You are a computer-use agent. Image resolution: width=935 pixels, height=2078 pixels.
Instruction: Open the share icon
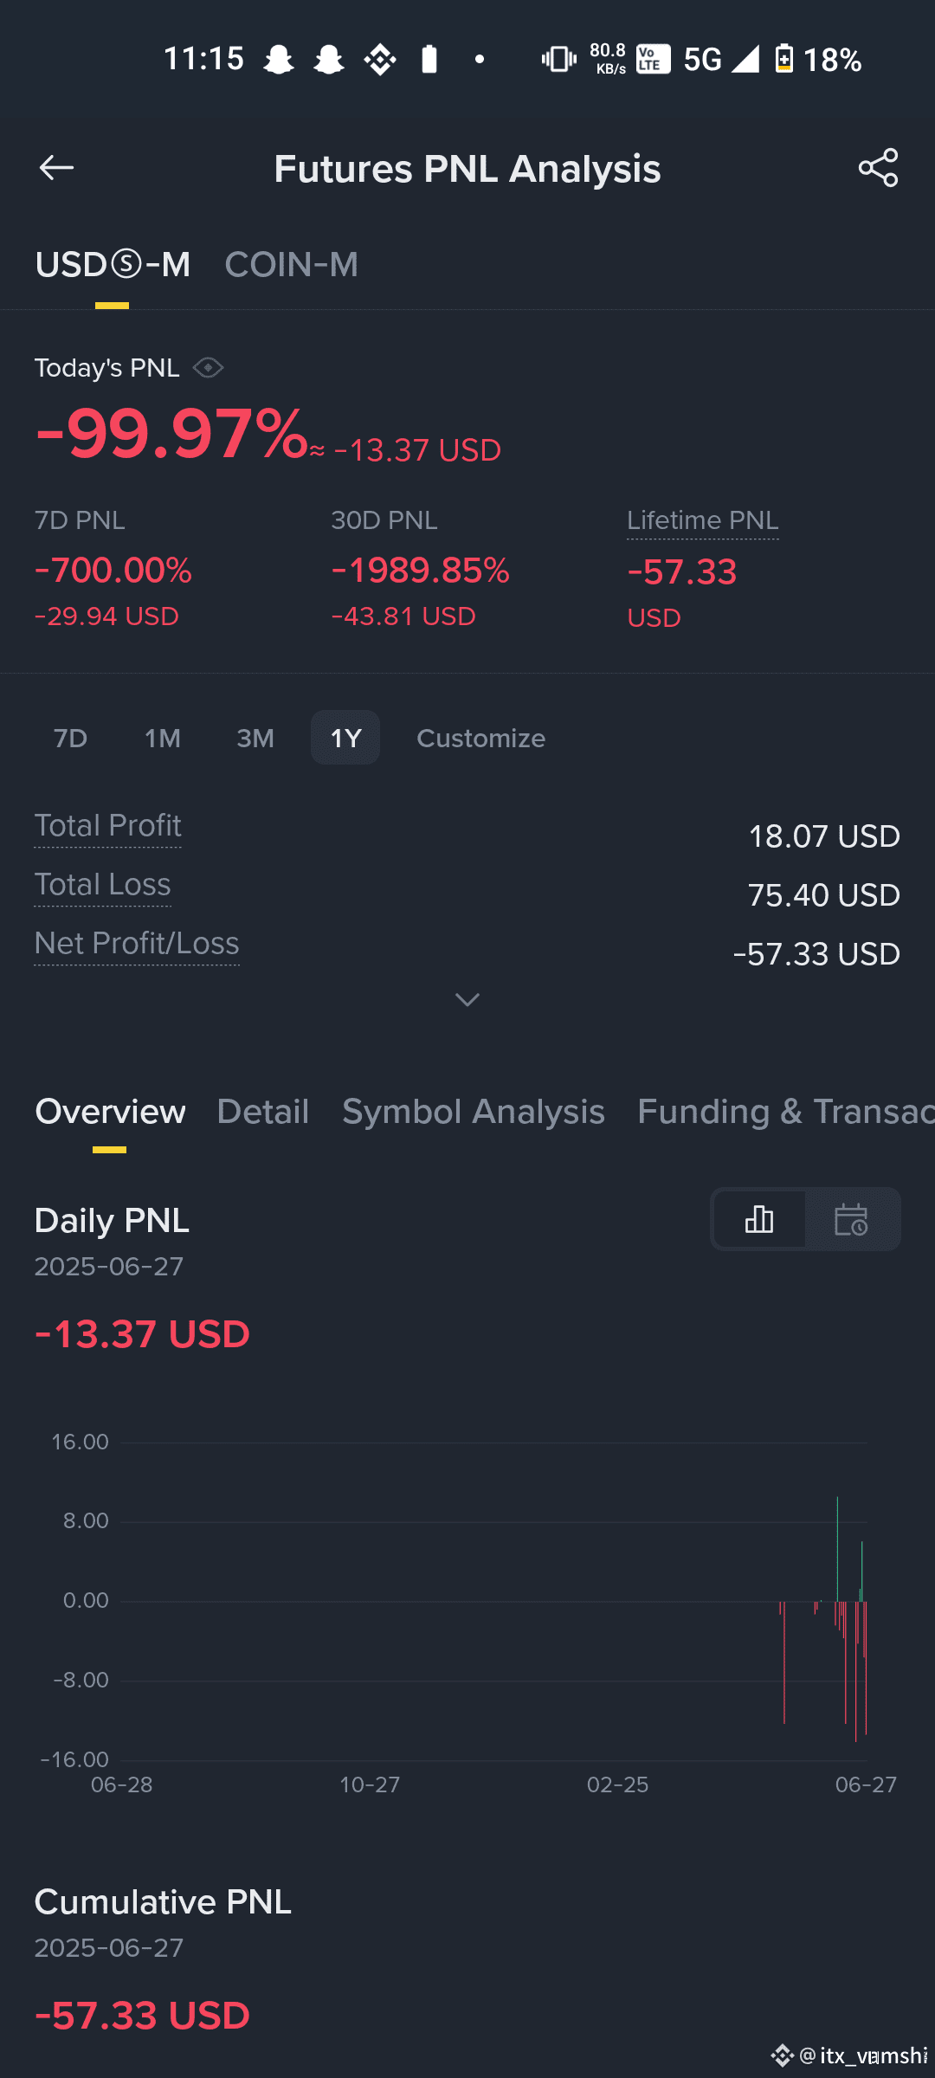click(x=878, y=168)
